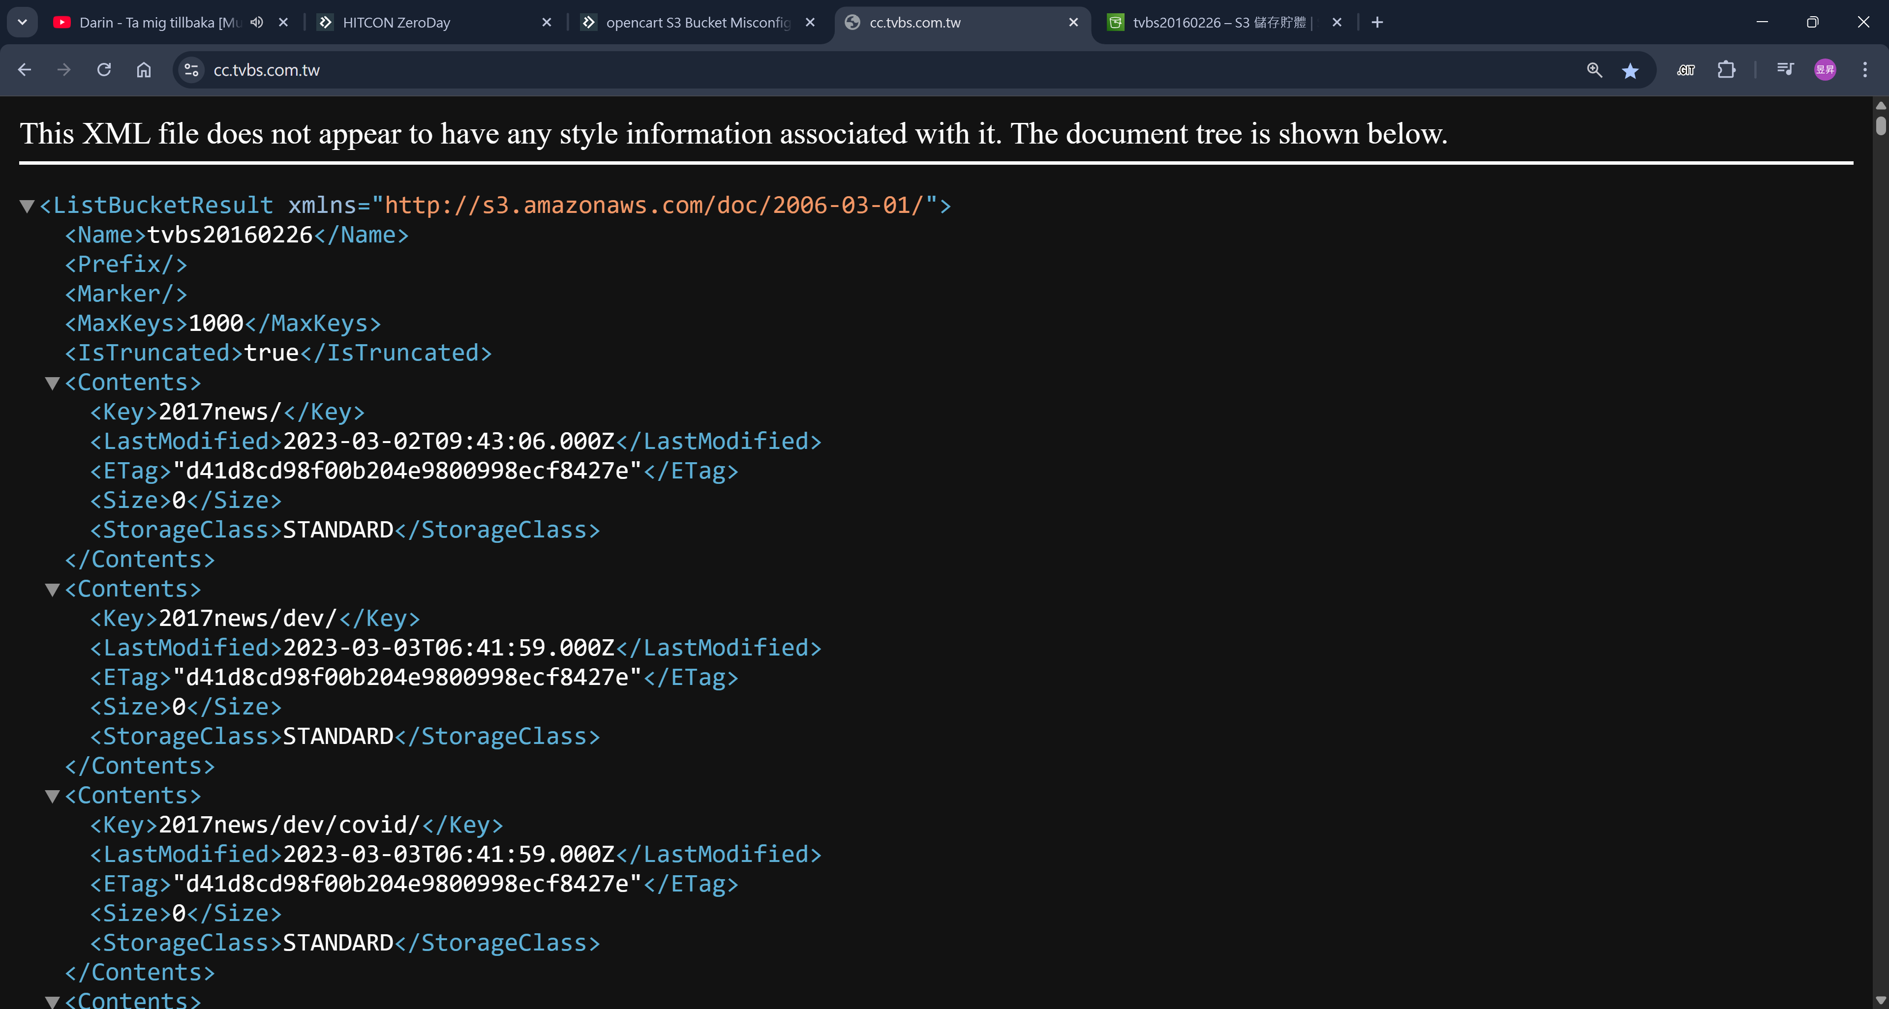Viewport: 1889px width, 1009px height.
Task: Collapse the Contents node for 2017news/dev/
Action: click(x=52, y=589)
